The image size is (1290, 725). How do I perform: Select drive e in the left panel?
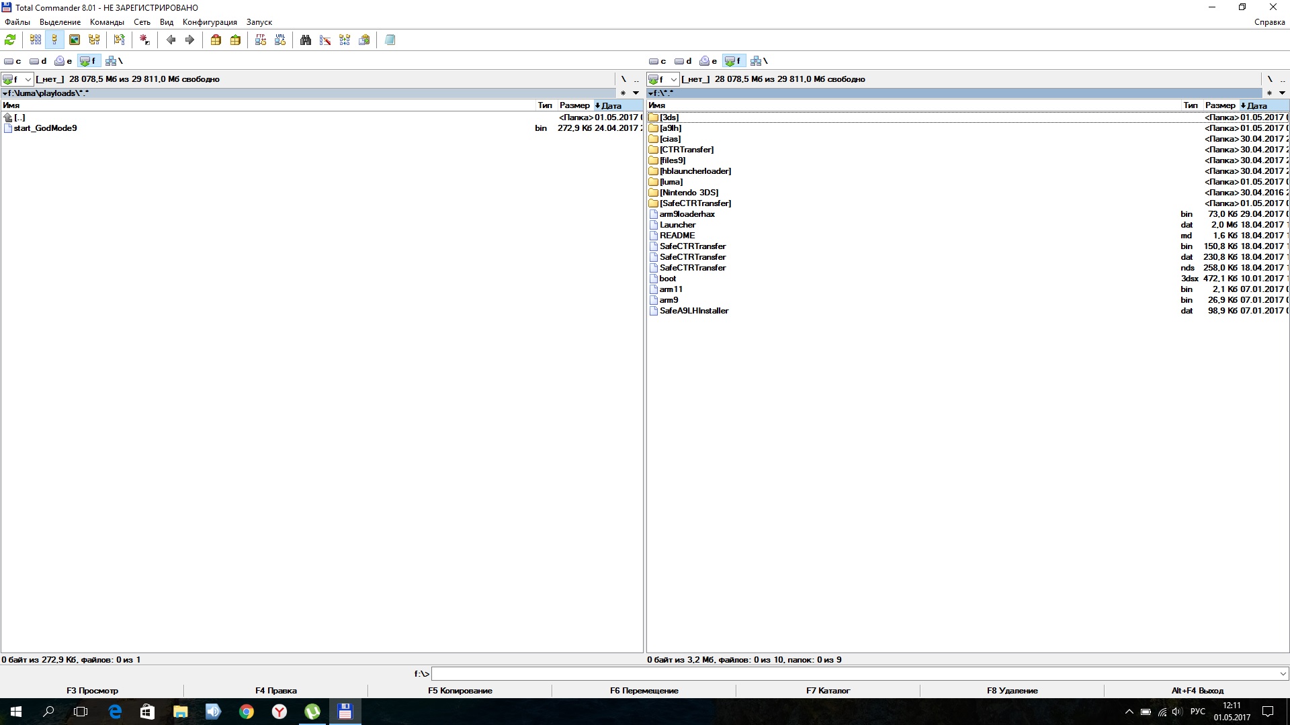64,61
